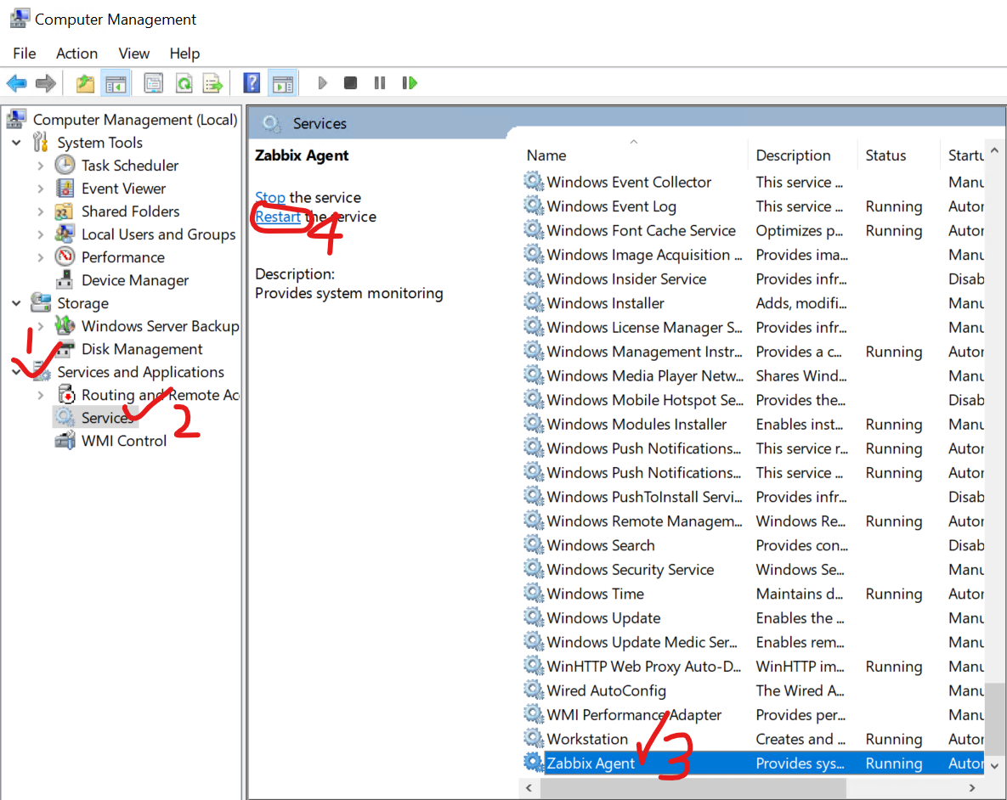This screenshot has height=800, width=1007.
Task: Select Performance node in tree
Action: (x=122, y=257)
